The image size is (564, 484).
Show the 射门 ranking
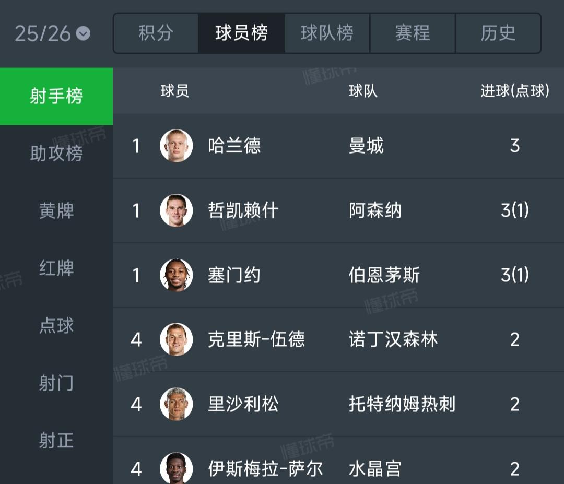pos(56,383)
